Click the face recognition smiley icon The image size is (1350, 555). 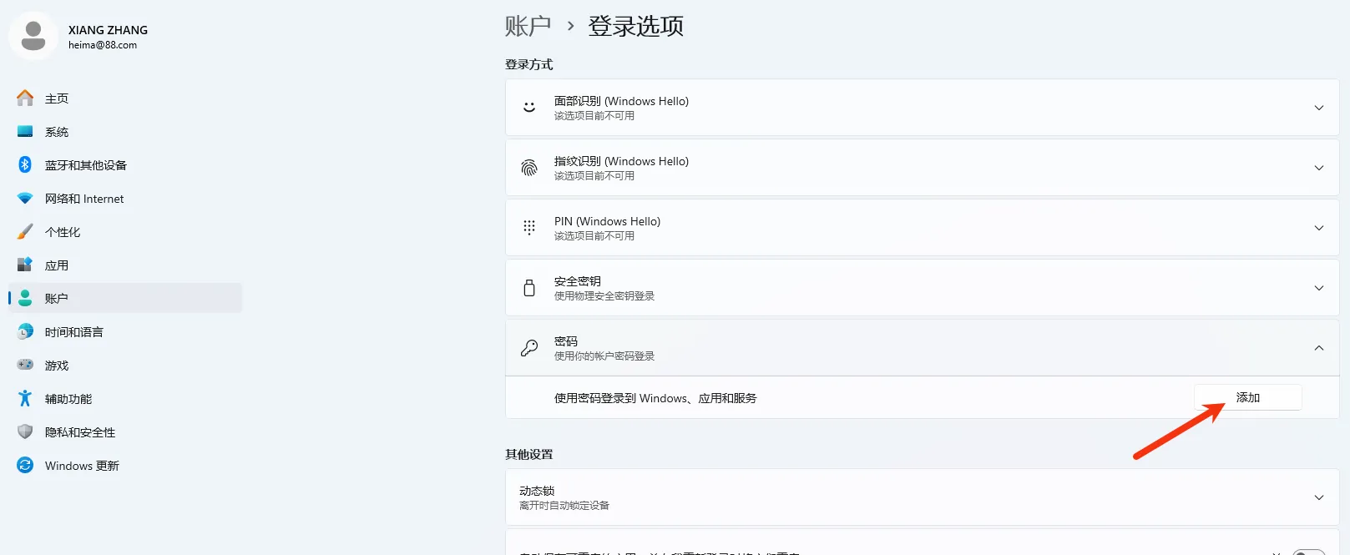click(x=529, y=107)
